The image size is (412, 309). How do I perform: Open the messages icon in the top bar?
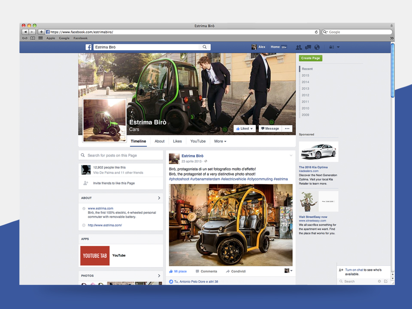tap(308, 47)
